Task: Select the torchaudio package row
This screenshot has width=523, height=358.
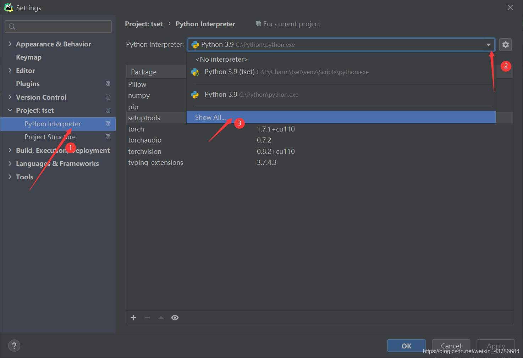Action: [x=319, y=140]
